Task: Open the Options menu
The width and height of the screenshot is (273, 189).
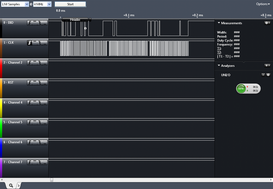Action: [262, 4]
